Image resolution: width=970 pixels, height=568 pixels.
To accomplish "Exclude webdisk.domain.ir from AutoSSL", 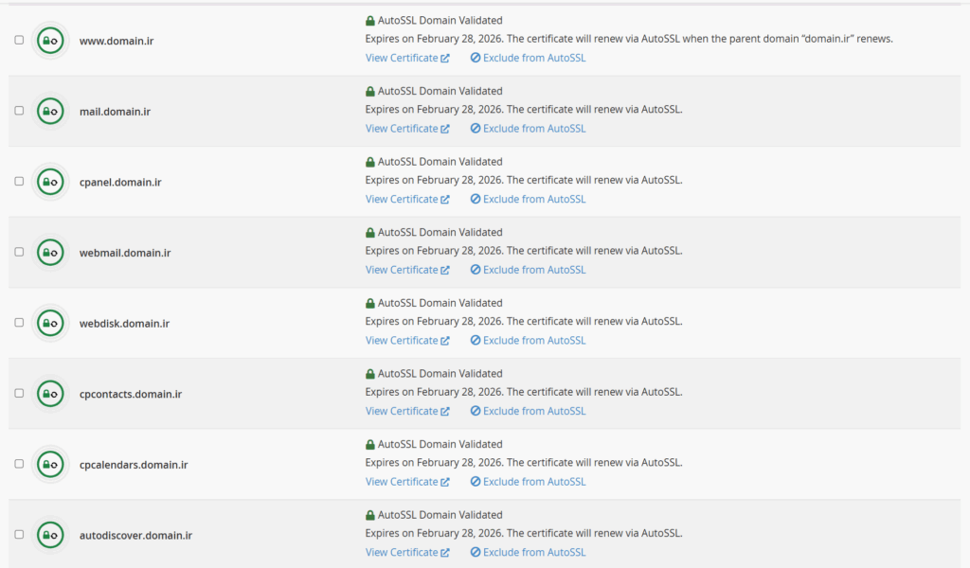I will click(x=529, y=341).
